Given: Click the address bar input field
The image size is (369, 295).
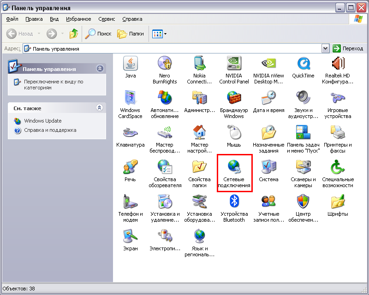Looking at the screenshot, I should pyautogui.click(x=175, y=48).
